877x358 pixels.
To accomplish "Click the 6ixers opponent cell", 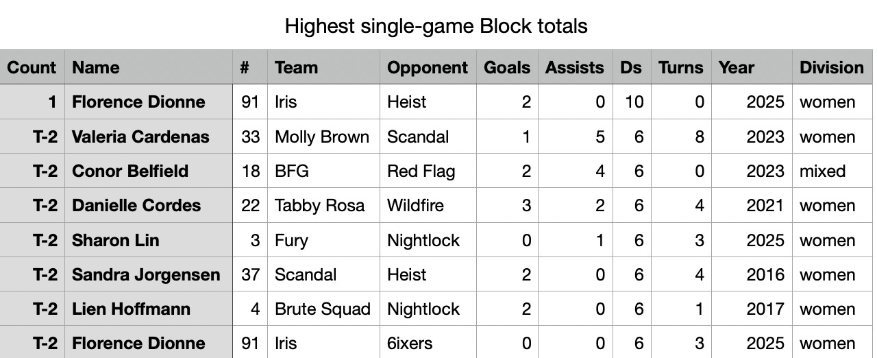I will [428, 343].
